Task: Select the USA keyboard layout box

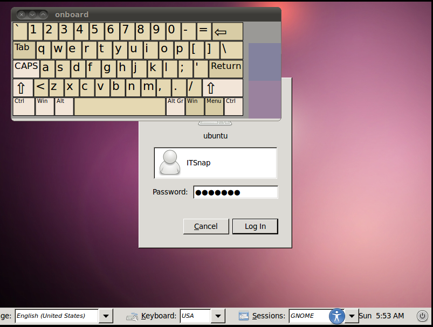Action: click(x=195, y=316)
